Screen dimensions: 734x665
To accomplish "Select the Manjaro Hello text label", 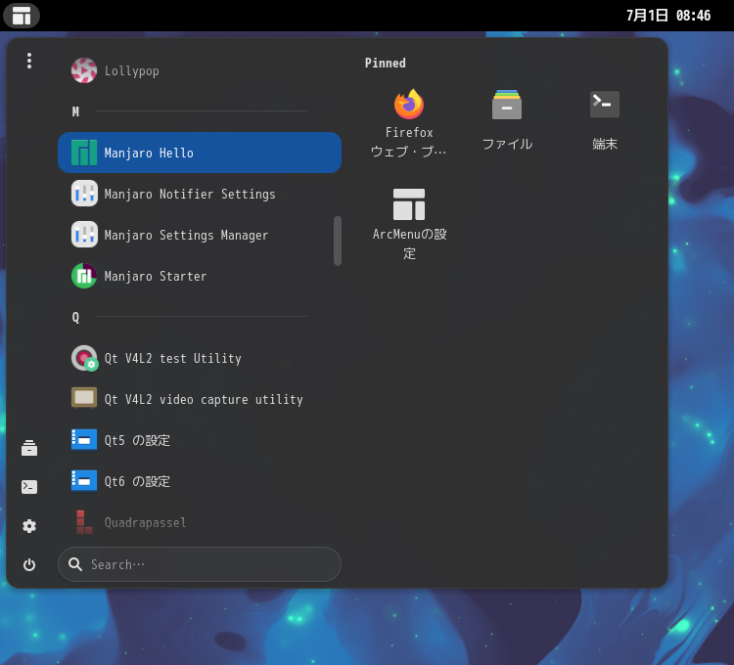I will 149,153.
